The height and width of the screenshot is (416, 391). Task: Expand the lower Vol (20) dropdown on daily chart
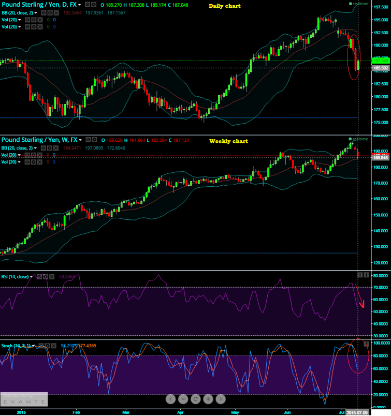(x=19, y=27)
